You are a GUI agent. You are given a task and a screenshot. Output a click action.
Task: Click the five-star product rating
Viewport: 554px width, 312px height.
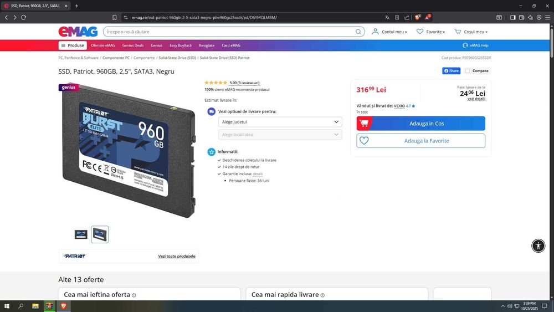click(216, 83)
